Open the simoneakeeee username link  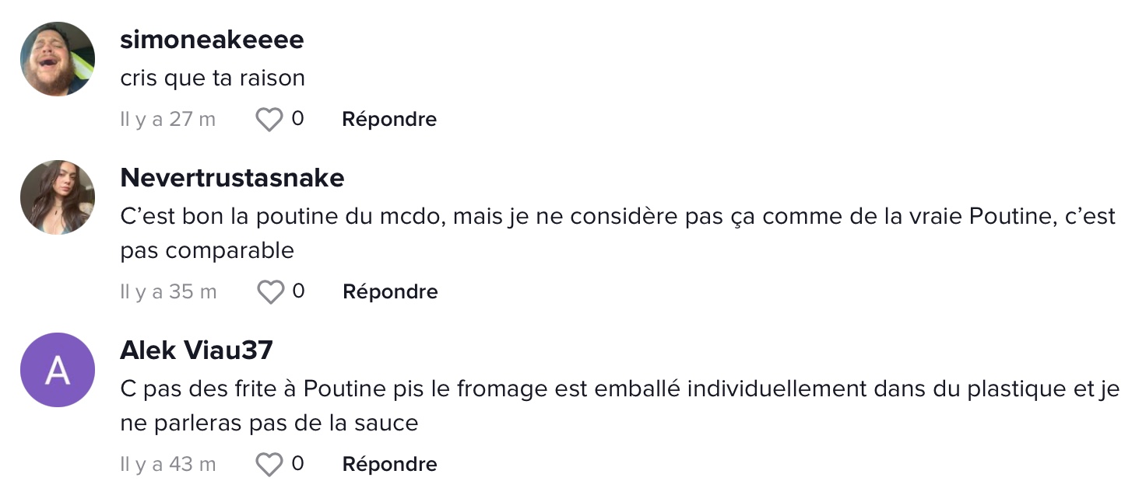tap(212, 40)
